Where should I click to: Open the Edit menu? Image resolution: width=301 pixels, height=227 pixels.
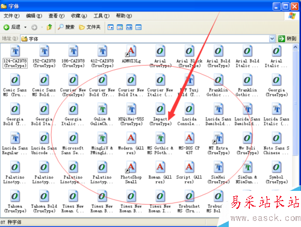[34, 16]
